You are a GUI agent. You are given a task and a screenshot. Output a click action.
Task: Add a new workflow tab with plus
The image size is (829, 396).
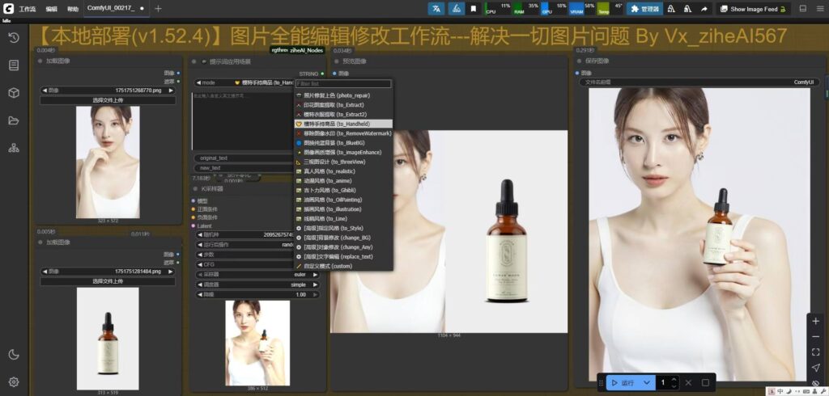158,8
